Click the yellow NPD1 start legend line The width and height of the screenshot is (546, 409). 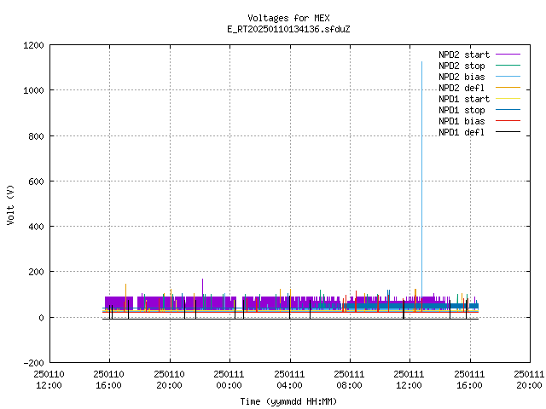pos(508,99)
